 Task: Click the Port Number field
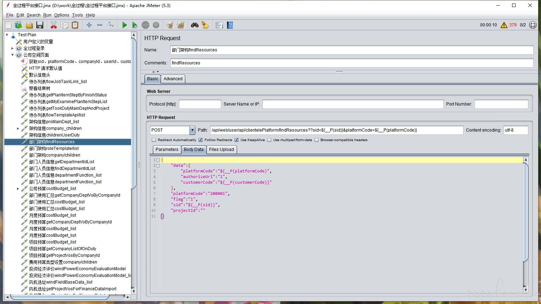tap(501, 104)
